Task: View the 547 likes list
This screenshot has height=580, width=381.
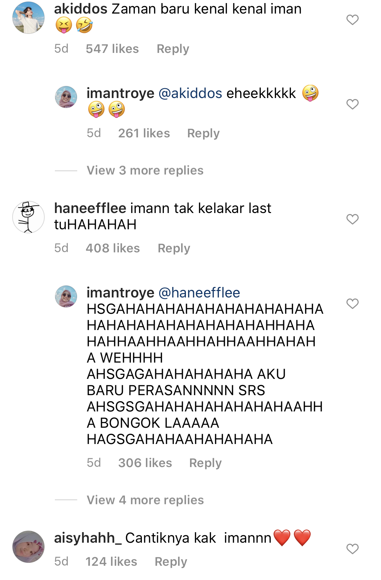Action: pos(112,49)
